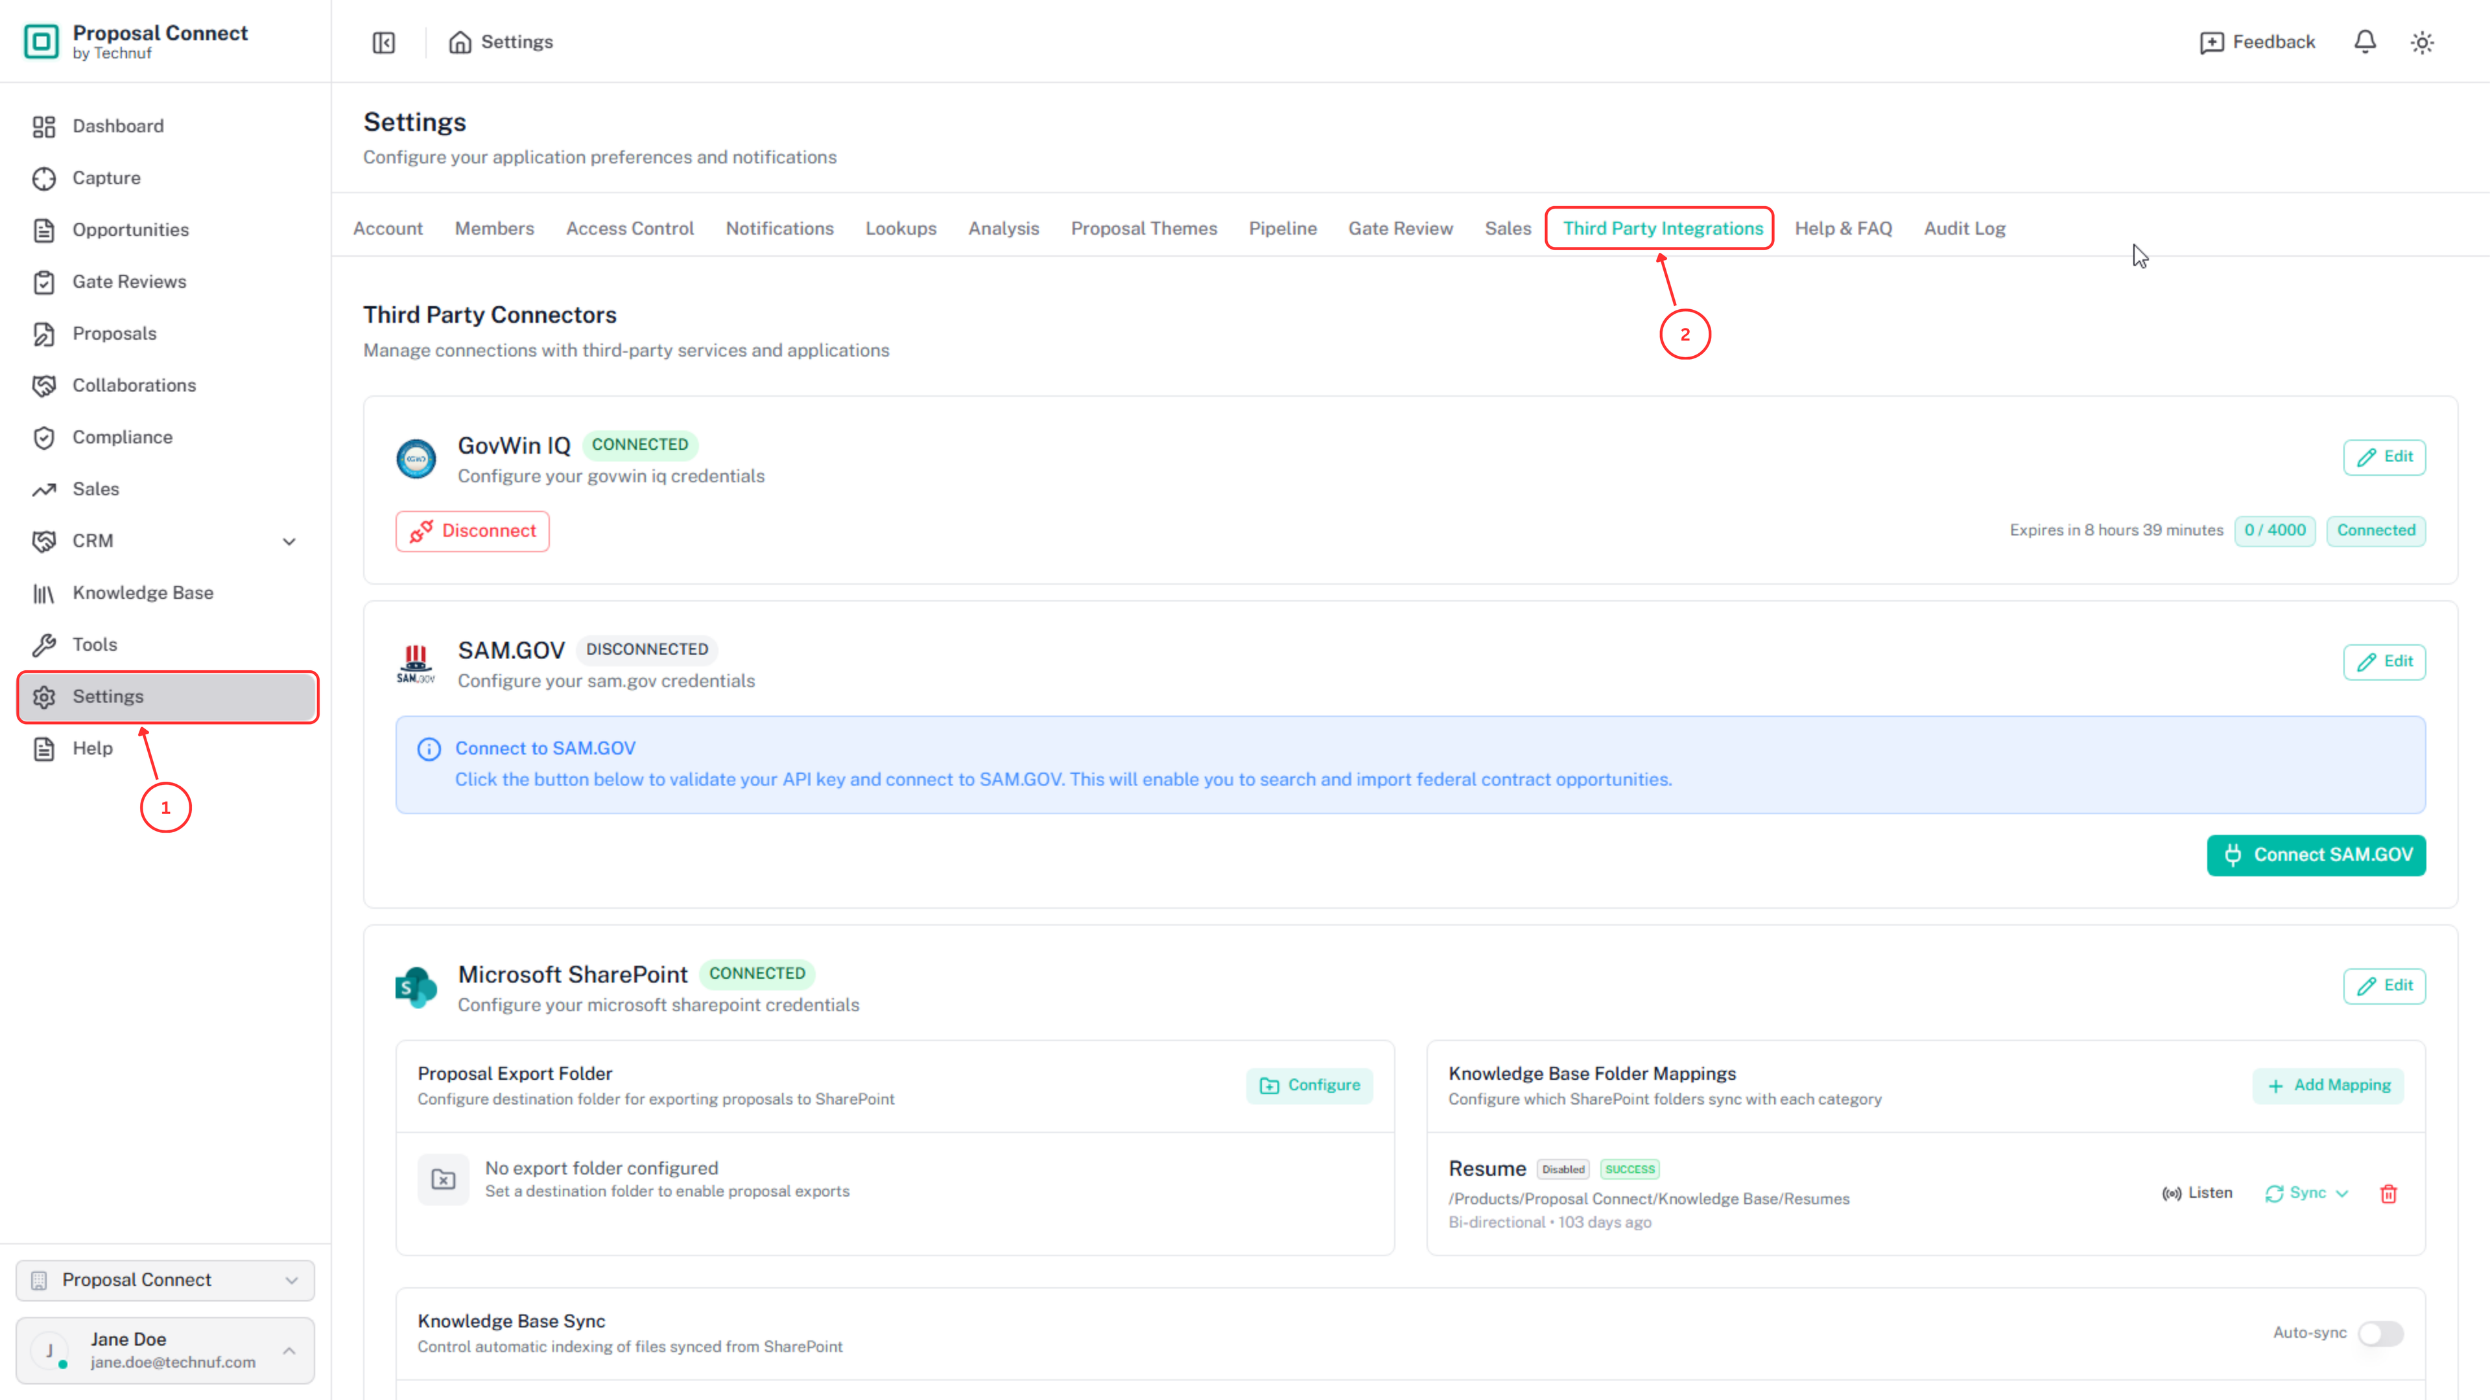Click the SAM.GOV DISCONNECTED badge
The height and width of the screenshot is (1400, 2490).
pyautogui.click(x=646, y=650)
